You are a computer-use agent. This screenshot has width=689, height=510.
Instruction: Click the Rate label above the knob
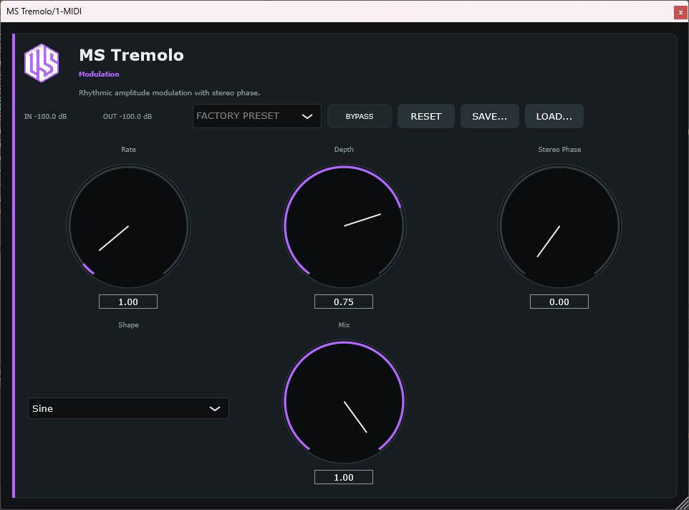[x=128, y=150]
